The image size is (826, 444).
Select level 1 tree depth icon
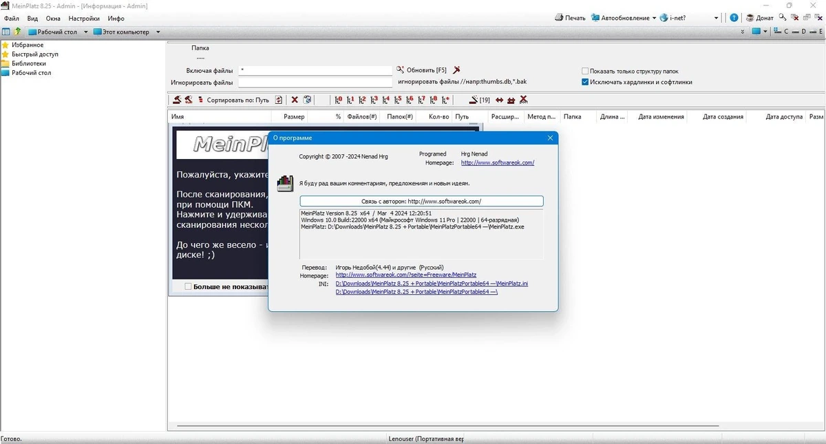tap(350, 100)
